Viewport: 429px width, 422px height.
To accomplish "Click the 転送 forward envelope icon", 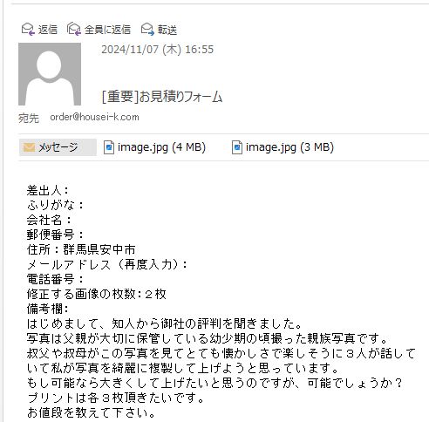I will (147, 30).
